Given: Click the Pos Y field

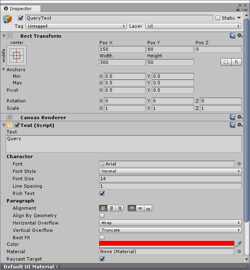Looking at the screenshot, I should tap(170, 49).
